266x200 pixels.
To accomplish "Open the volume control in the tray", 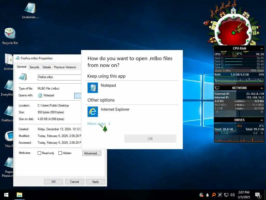I will coord(232,195).
